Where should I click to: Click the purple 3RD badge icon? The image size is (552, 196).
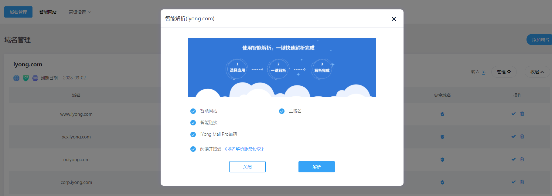click(35, 78)
